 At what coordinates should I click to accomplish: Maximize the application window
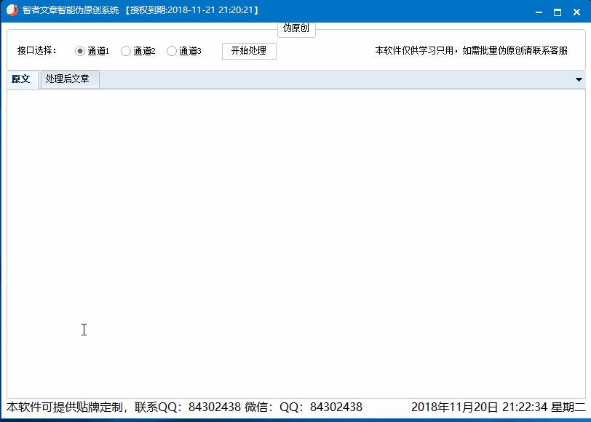pyautogui.click(x=558, y=12)
